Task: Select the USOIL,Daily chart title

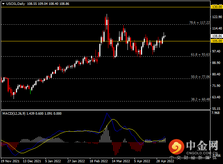Action: click(x=16, y=4)
